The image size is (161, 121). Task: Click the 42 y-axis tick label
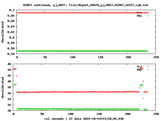9,76
